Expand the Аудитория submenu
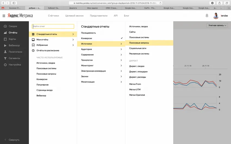This screenshot has width=231, height=144. click(101, 49)
